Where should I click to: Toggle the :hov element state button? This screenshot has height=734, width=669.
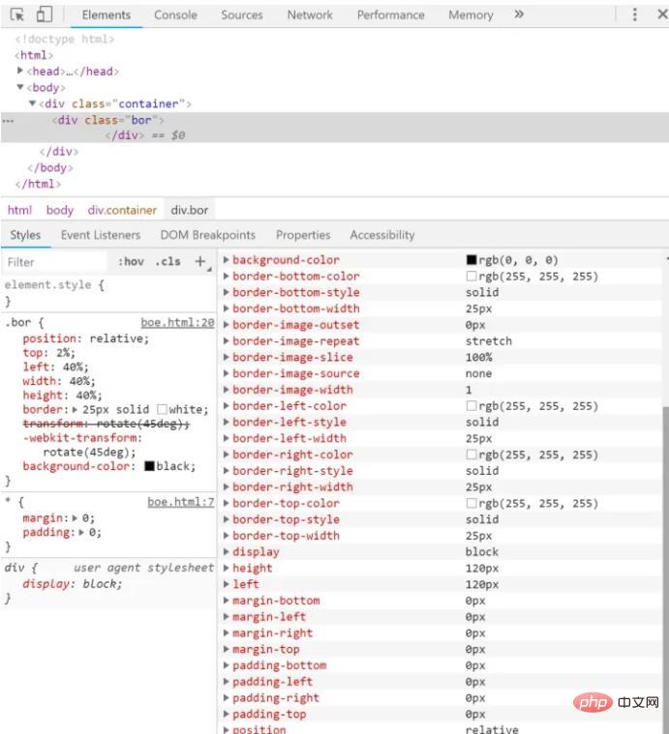131,261
